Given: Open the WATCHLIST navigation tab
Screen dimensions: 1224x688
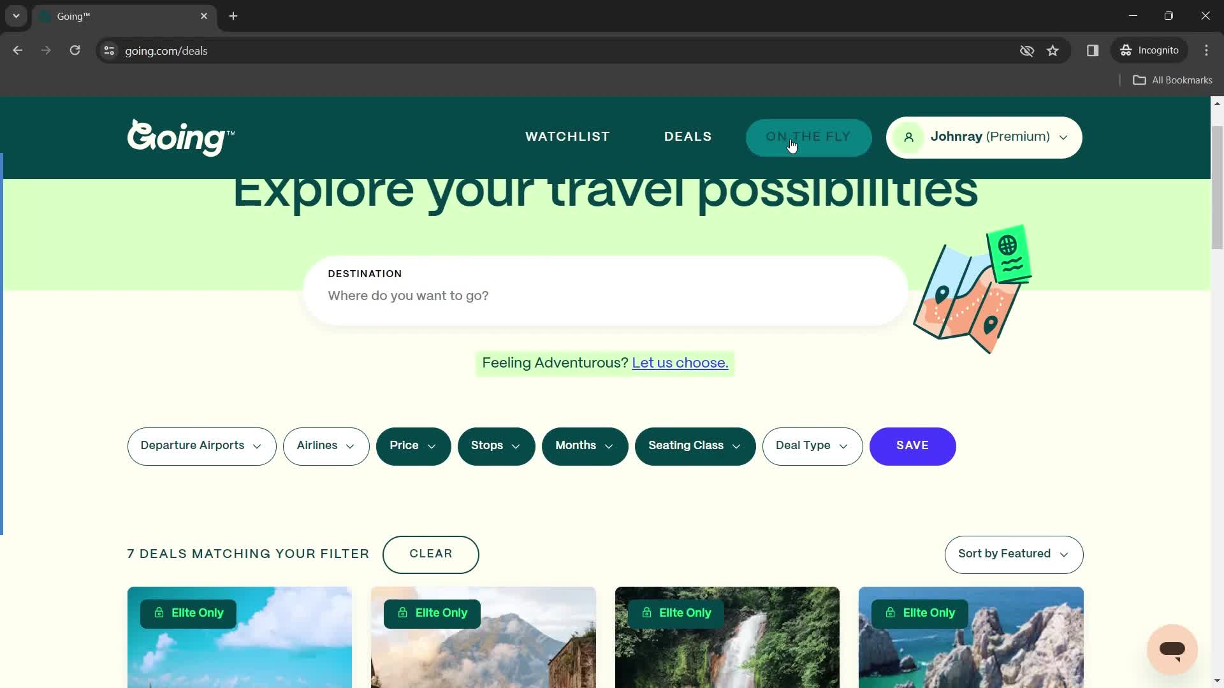Looking at the screenshot, I should click(567, 137).
